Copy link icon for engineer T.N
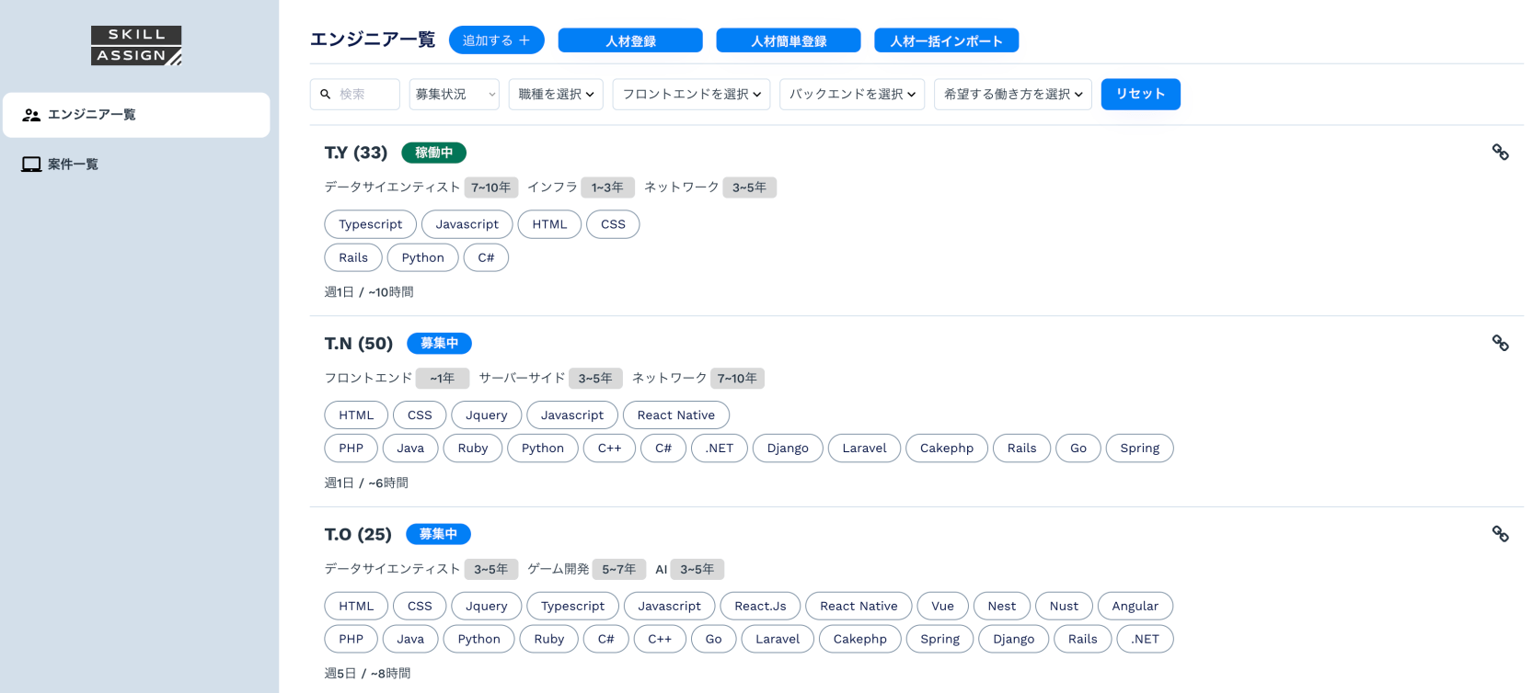Viewport: 1533px width, 693px height. tap(1500, 344)
